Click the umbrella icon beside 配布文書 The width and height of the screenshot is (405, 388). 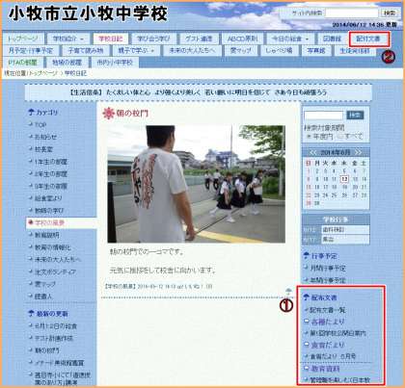307,297
